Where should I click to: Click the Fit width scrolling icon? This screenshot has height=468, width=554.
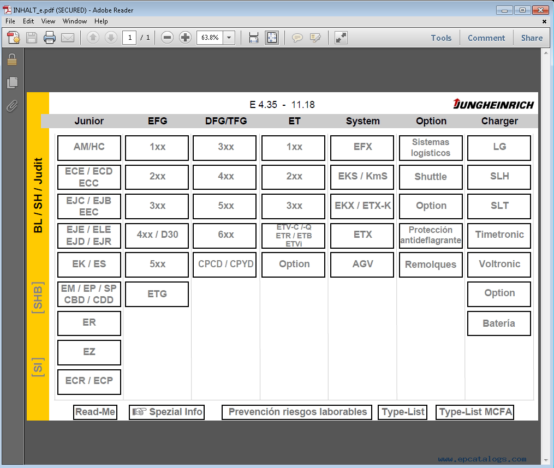254,38
